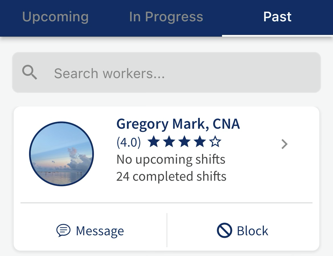Select the Past tab
The height and width of the screenshot is (256, 333).
277,17
